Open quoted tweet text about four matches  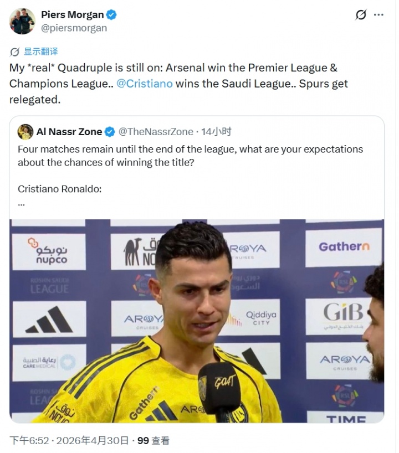coord(190,156)
